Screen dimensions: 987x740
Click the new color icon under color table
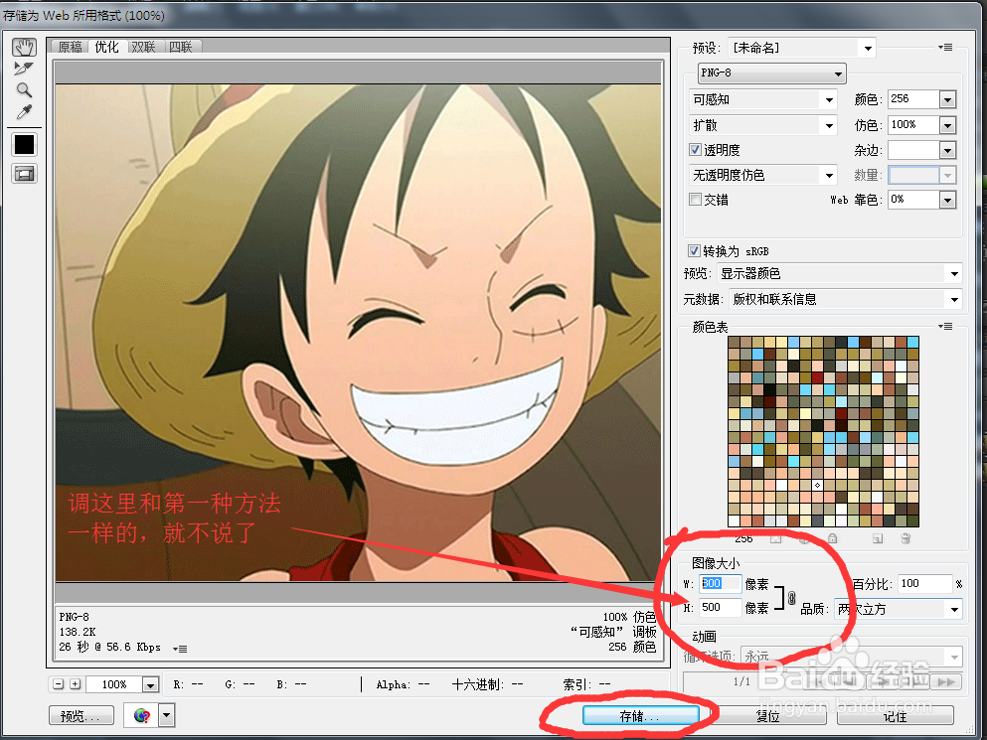878,538
